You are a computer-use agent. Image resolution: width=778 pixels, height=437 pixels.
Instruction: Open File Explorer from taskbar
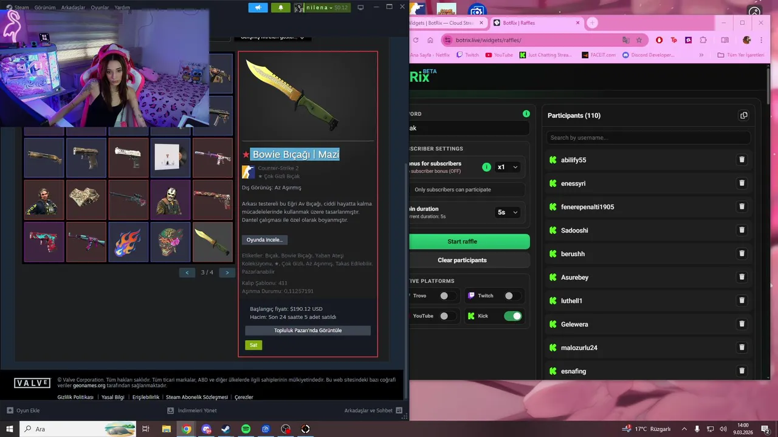pos(166,429)
